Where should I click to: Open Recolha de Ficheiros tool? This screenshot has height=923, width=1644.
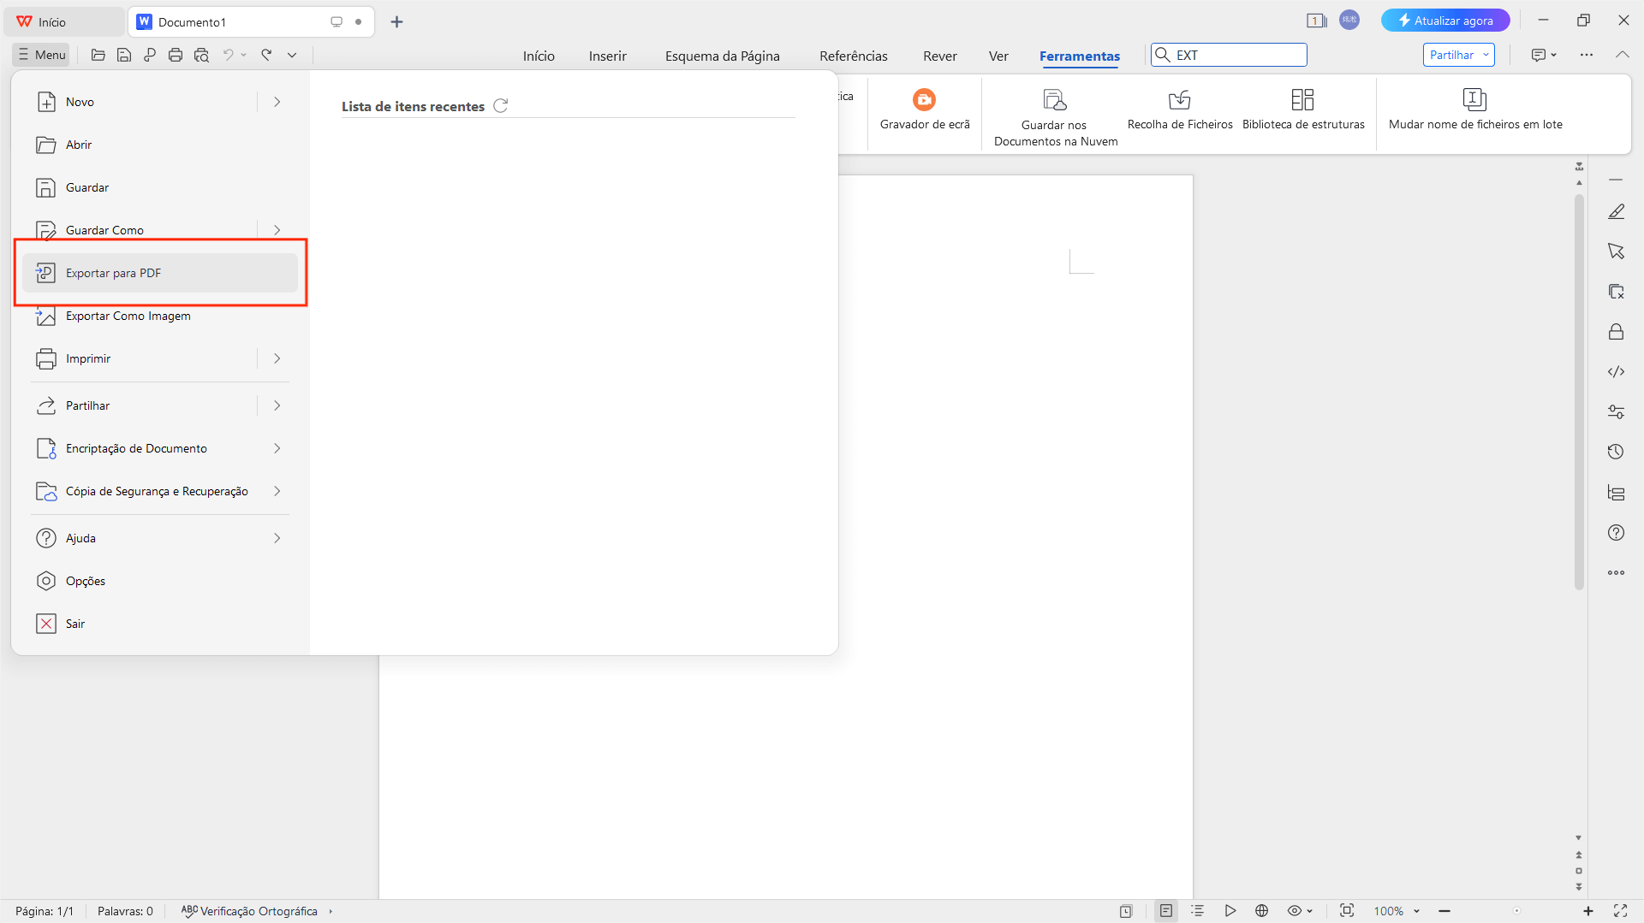coord(1180,109)
